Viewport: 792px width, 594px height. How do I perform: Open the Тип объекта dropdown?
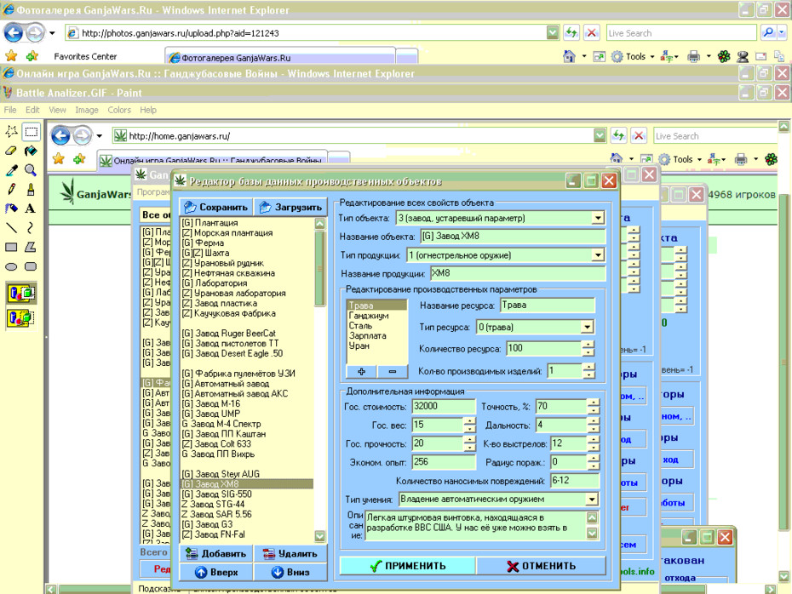click(598, 218)
